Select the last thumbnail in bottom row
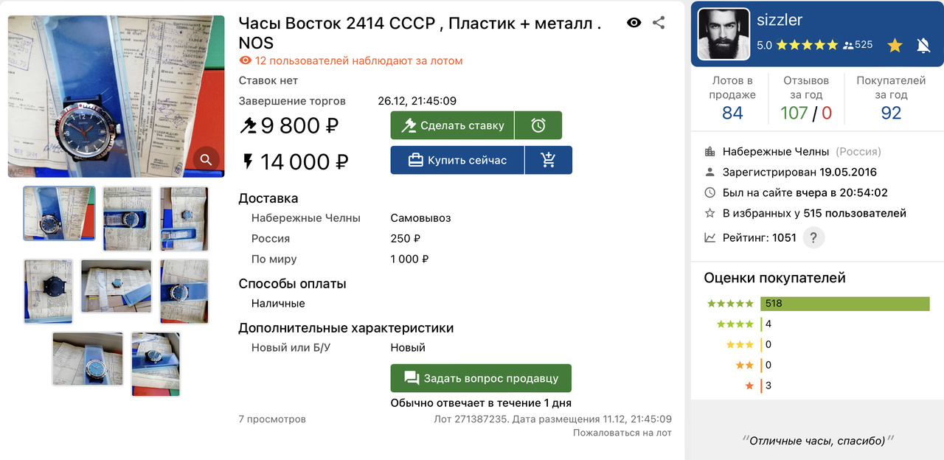Screen dimensions: 944x460 coord(156,364)
